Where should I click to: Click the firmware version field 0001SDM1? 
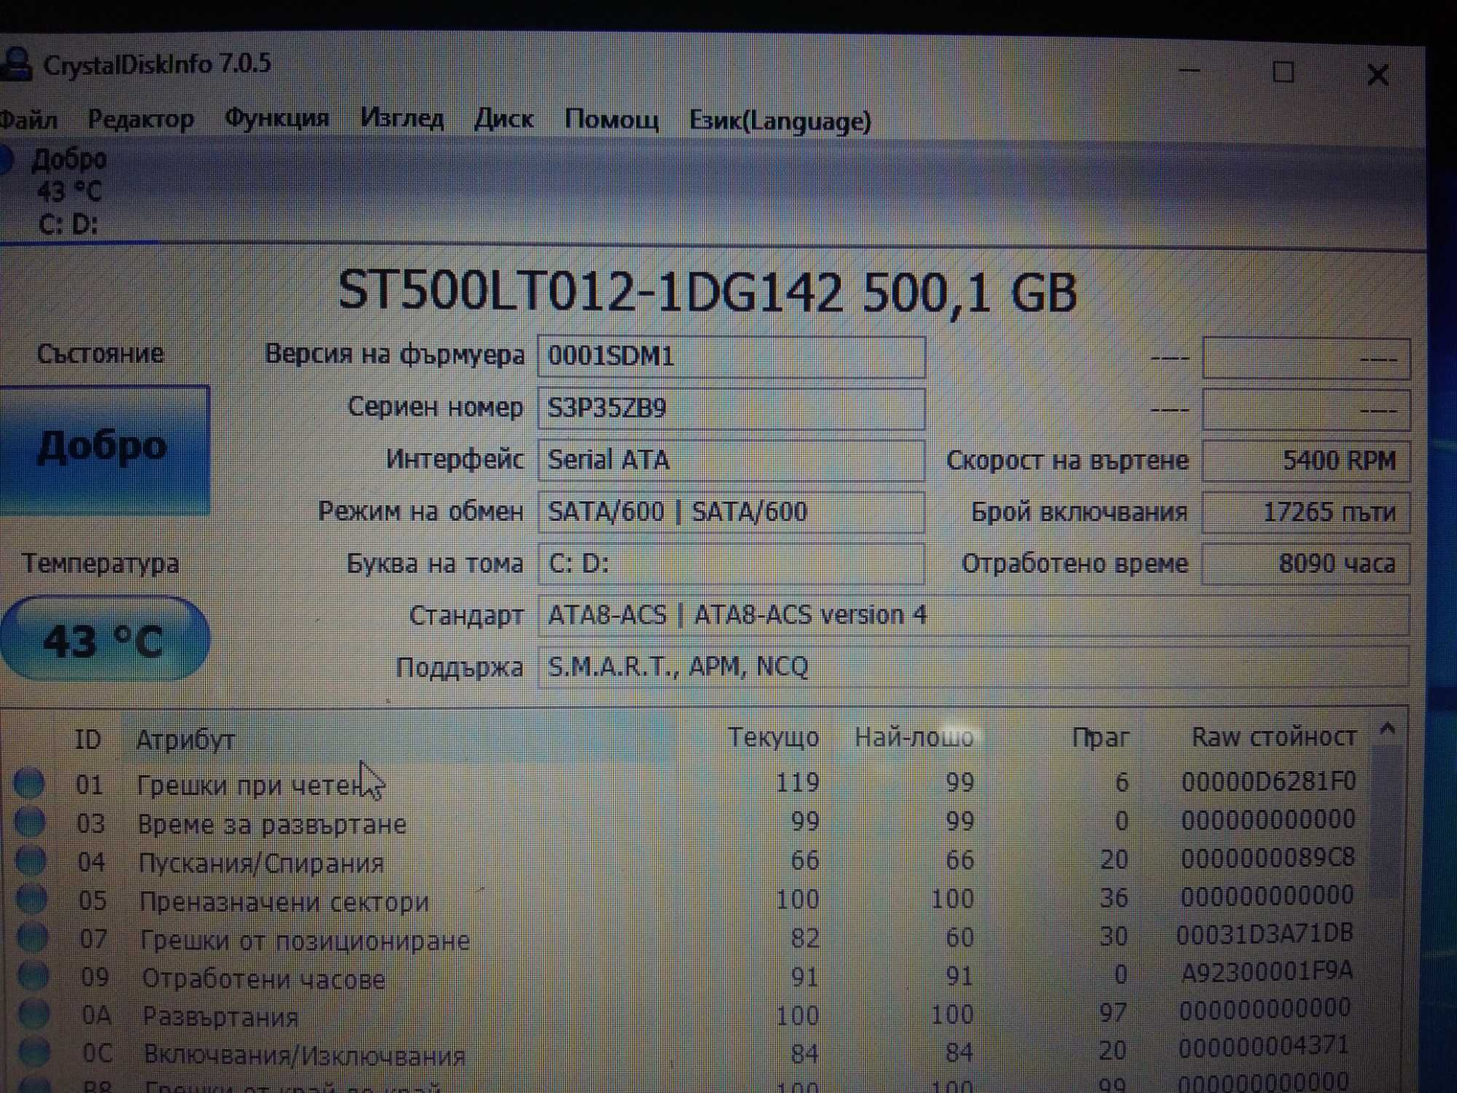click(x=731, y=357)
